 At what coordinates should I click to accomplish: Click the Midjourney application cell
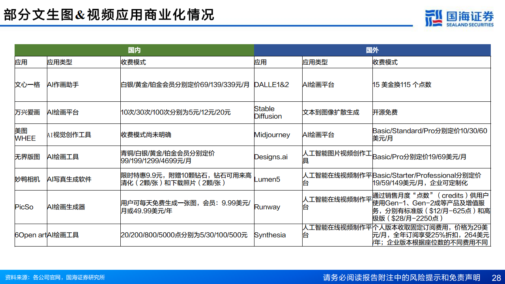click(x=278, y=135)
